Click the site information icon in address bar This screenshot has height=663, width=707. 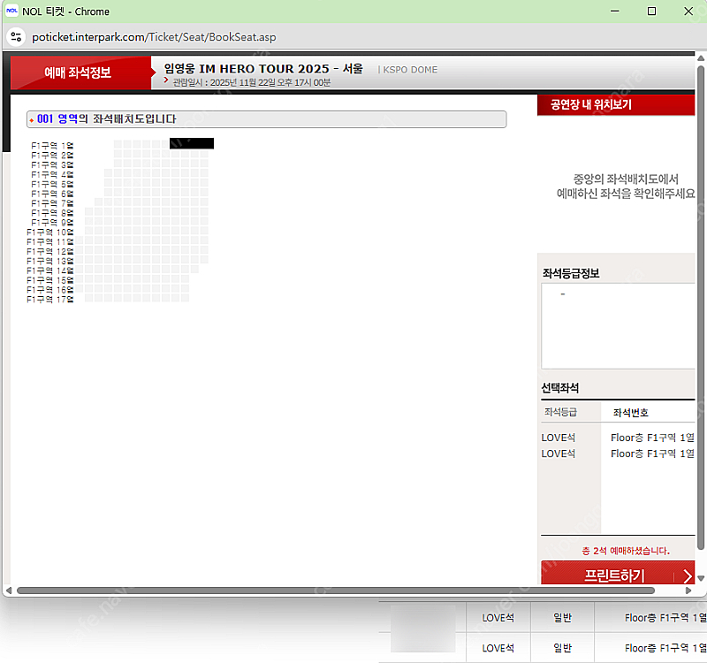(x=16, y=36)
